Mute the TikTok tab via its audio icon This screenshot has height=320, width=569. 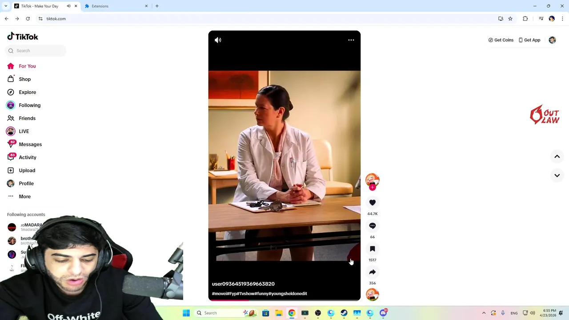click(x=68, y=6)
